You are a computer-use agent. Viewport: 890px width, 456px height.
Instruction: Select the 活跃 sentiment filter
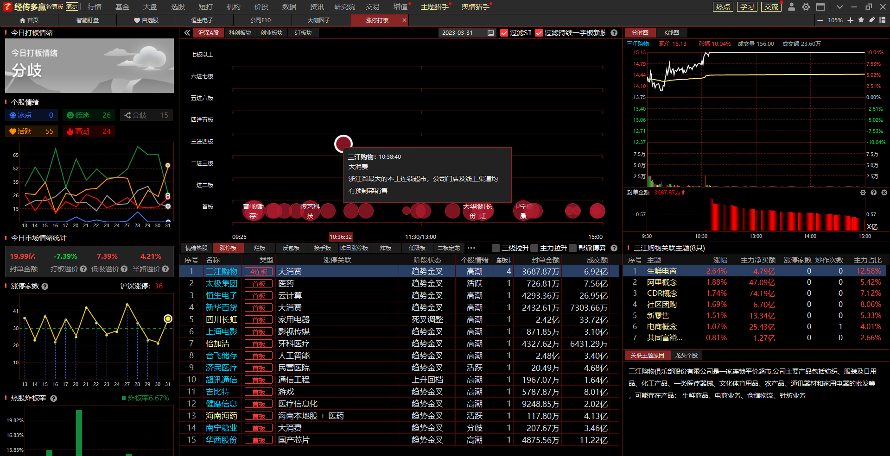point(32,131)
